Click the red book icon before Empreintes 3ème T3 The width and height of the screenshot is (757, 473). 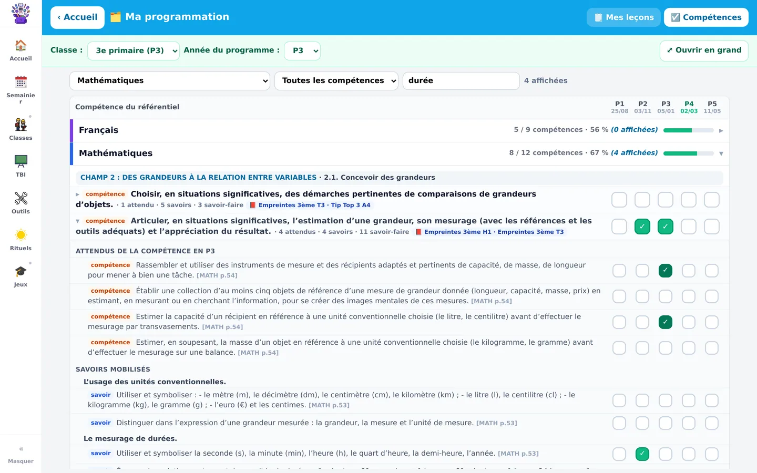(252, 205)
